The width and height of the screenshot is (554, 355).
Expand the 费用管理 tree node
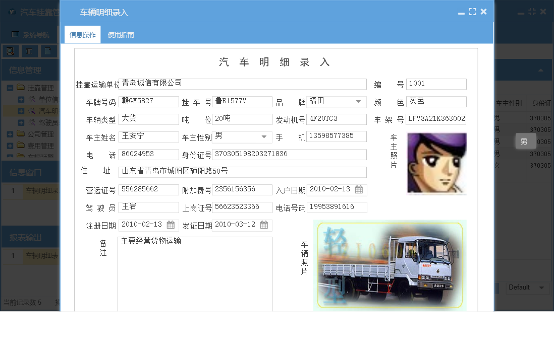[9, 145]
